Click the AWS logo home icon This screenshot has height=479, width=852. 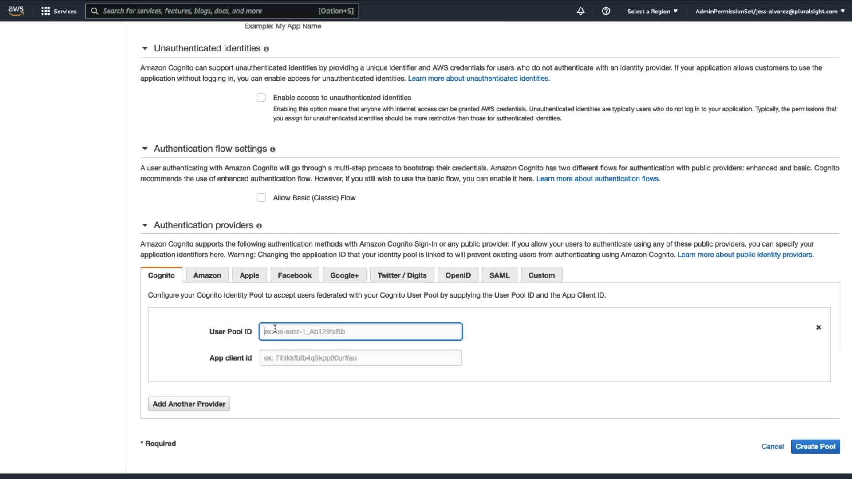16,11
